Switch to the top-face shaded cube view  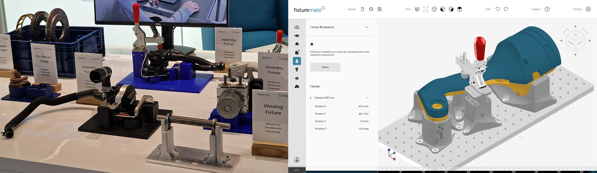460,9
